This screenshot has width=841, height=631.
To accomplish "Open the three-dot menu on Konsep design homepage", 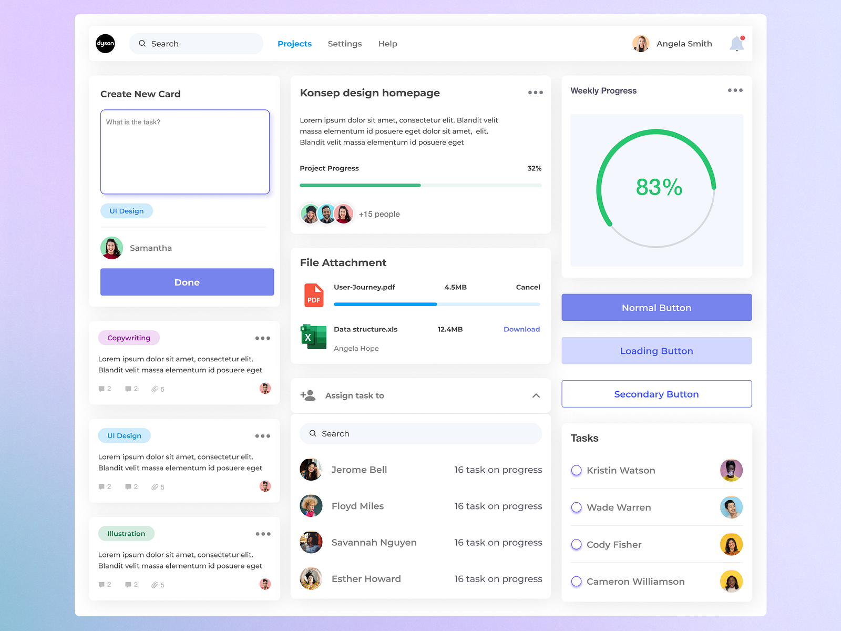I will click(536, 93).
